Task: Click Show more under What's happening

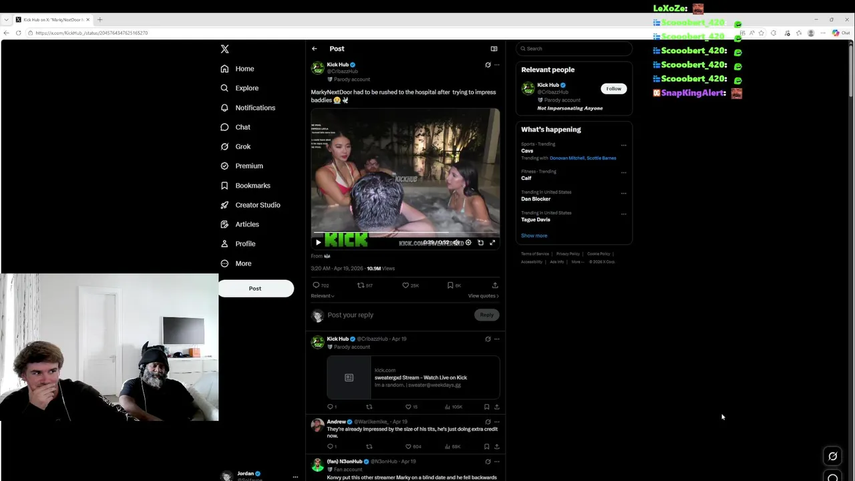Action: click(x=534, y=236)
